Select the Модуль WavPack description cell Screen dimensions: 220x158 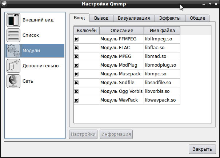pos(121,100)
